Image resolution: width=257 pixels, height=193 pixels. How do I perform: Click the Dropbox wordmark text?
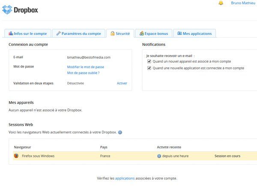point(26,10)
